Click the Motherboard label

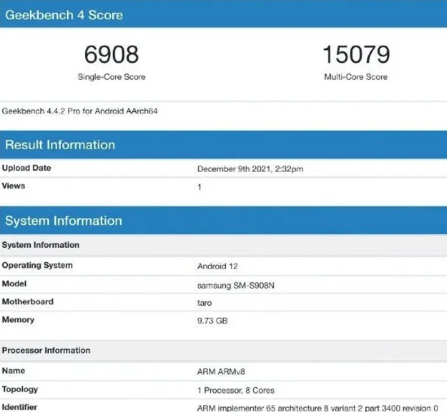[28, 301]
